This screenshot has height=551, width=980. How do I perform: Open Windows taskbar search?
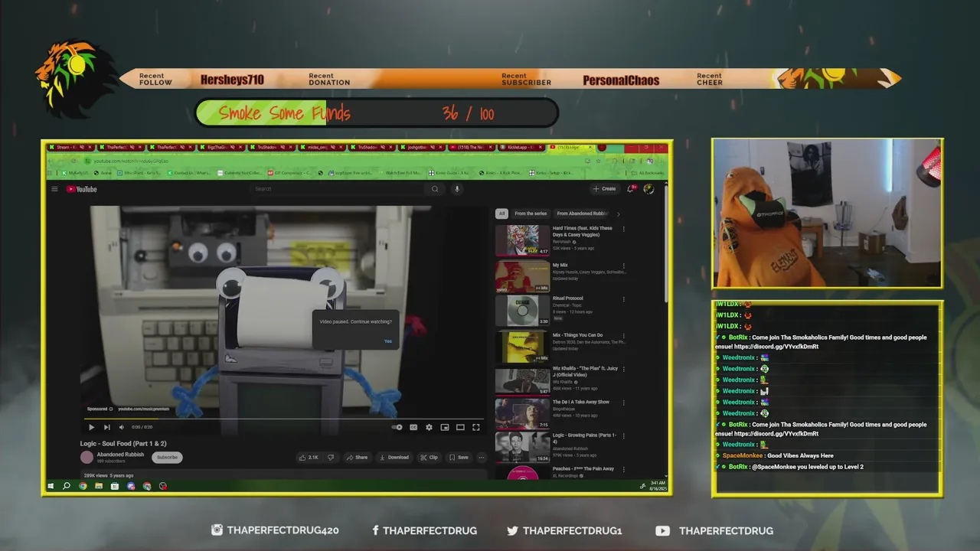point(67,486)
